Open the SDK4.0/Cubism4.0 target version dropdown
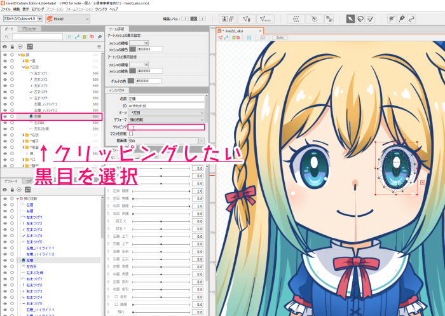The image size is (445, 316). (x=39, y=18)
